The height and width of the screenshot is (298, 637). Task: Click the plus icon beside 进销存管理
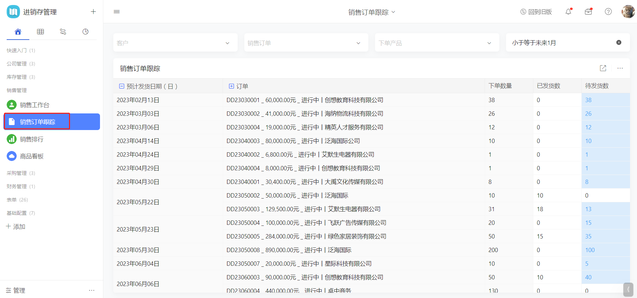point(93,12)
